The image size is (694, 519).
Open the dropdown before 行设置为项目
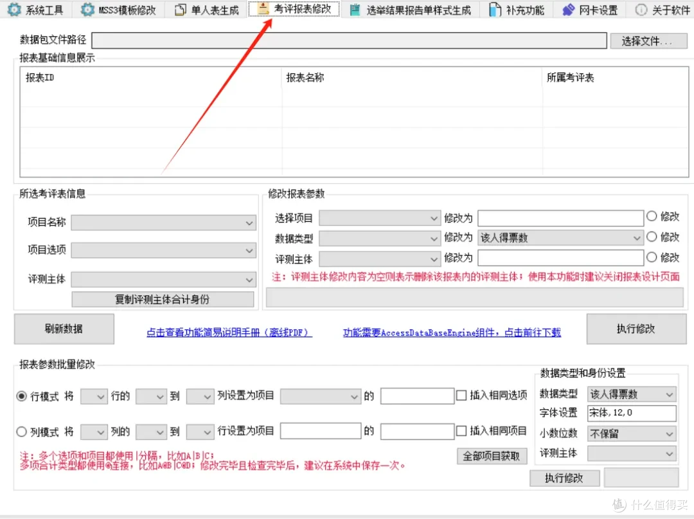pyautogui.click(x=200, y=432)
